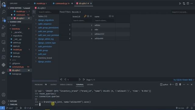Click the brand_id column search field
Image resolution: width=195 pixels, height=110 pixels.
click(82, 20)
